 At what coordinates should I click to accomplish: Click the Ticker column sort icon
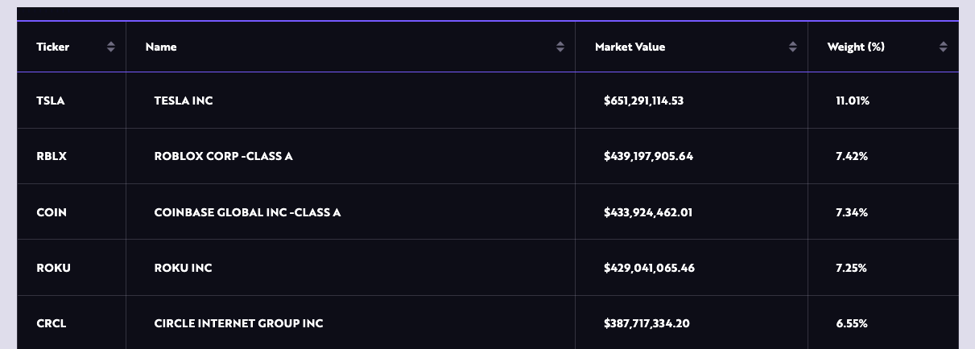click(x=111, y=47)
